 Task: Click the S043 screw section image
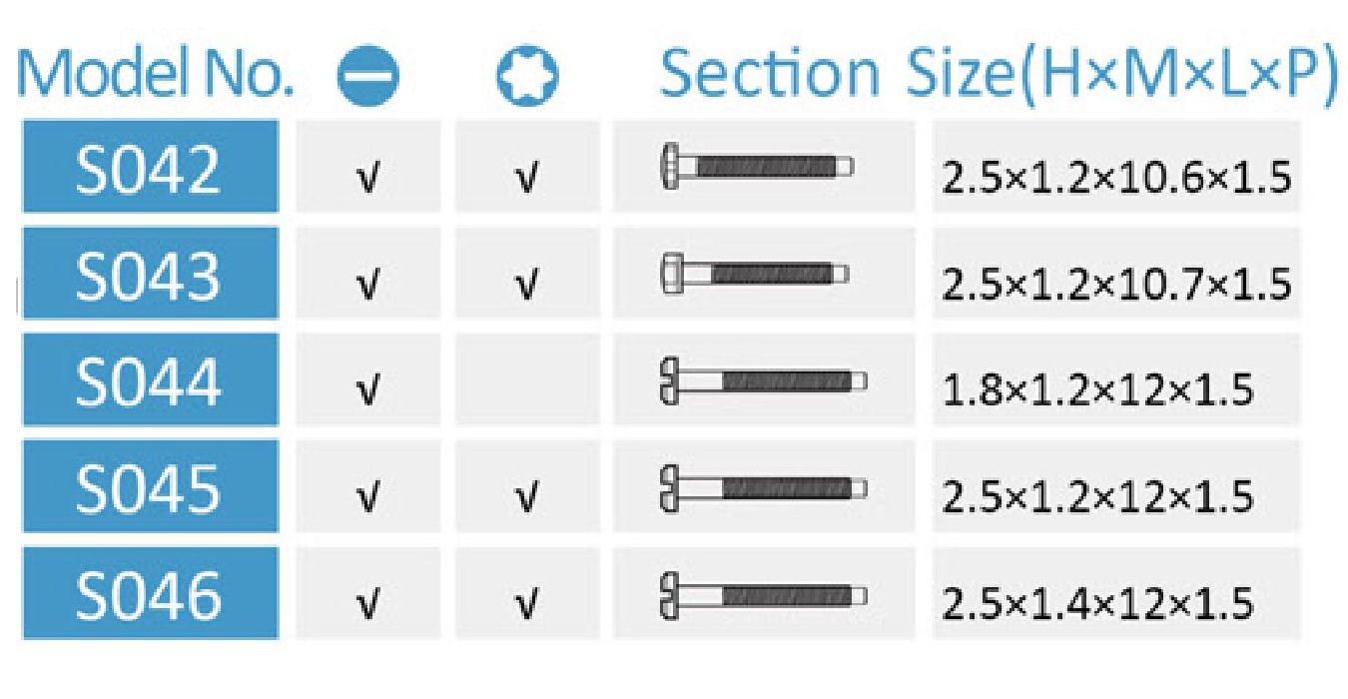(x=755, y=273)
